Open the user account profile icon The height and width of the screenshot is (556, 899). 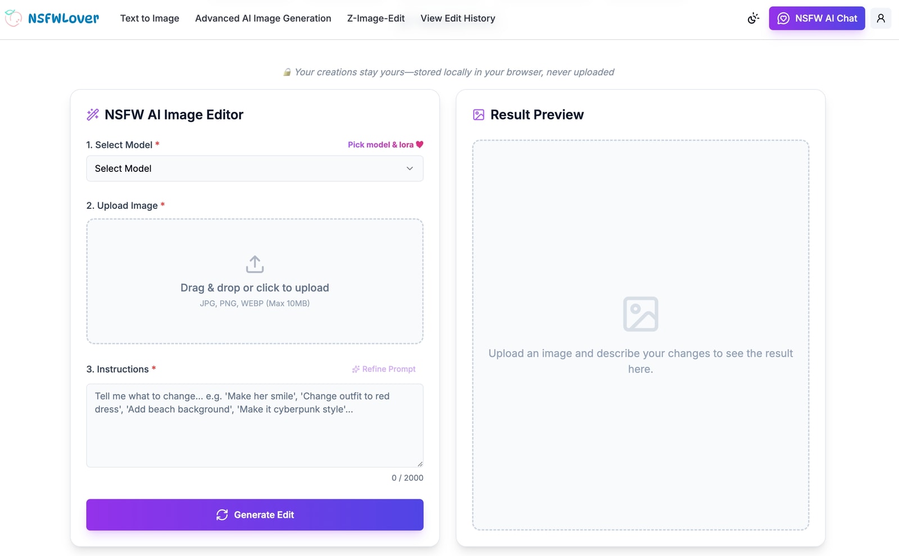click(880, 19)
